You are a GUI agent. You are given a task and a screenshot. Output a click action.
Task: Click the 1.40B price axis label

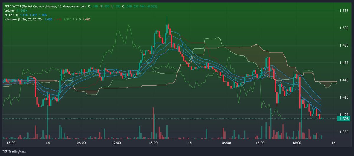coord(344,114)
